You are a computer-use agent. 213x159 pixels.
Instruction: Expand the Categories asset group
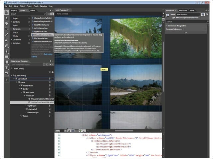coord(12,40)
